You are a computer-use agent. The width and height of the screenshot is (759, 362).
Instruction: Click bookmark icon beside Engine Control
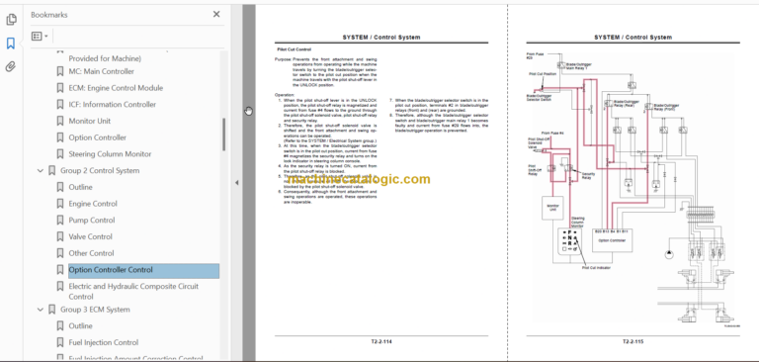click(x=60, y=204)
